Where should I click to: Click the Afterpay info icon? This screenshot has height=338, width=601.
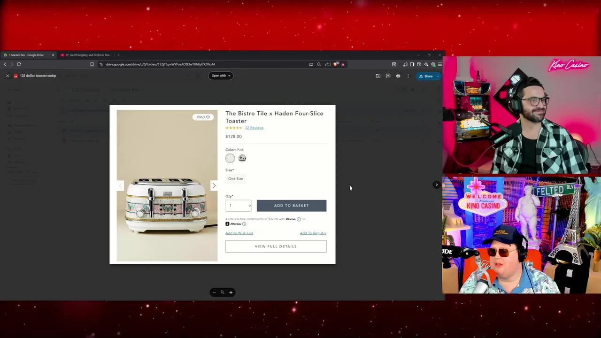(244, 224)
